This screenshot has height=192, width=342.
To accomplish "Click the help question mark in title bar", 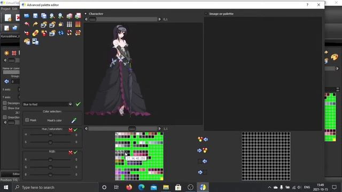I will coord(308,5).
